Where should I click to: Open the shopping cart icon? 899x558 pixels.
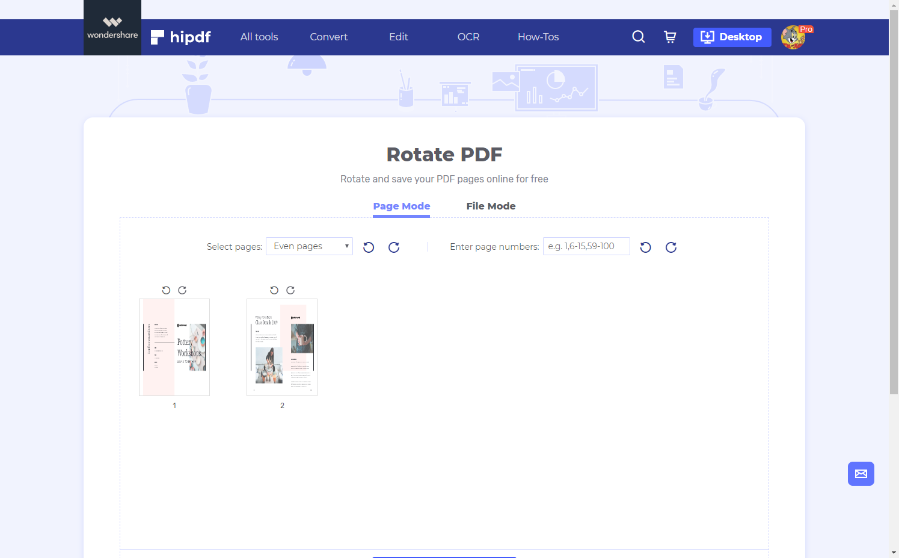670,37
